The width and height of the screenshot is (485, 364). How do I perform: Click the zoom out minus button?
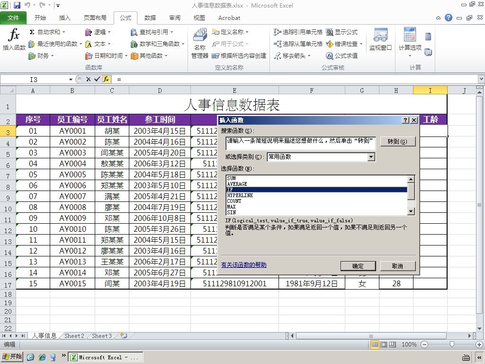coord(424,345)
